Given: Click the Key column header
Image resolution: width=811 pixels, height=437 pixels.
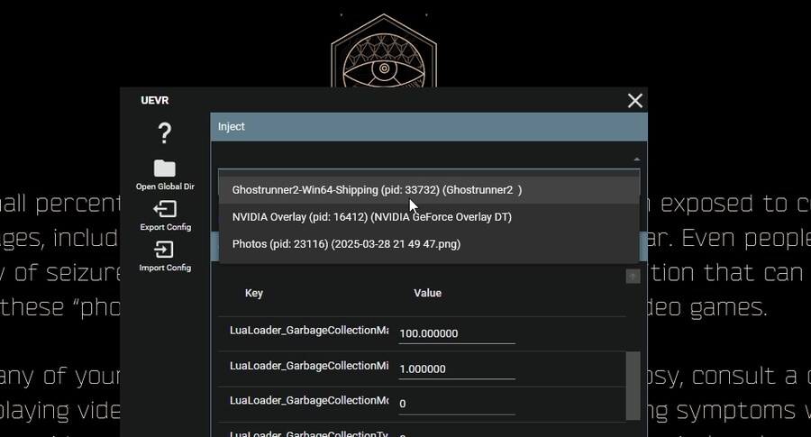Looking at the screenshot, I should 254,294.
